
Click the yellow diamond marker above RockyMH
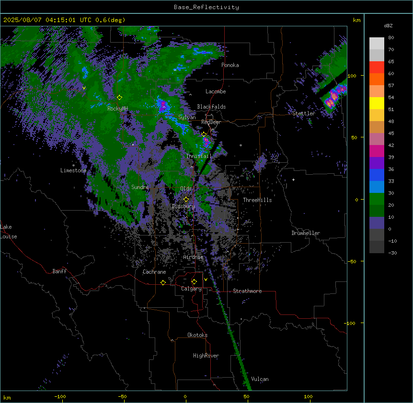tap(119, 98)
